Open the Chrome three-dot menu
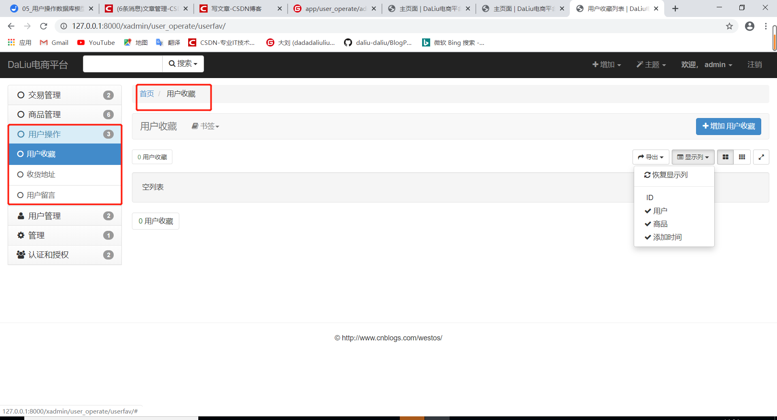The image size is (777, 420). (x=766, y=26)
